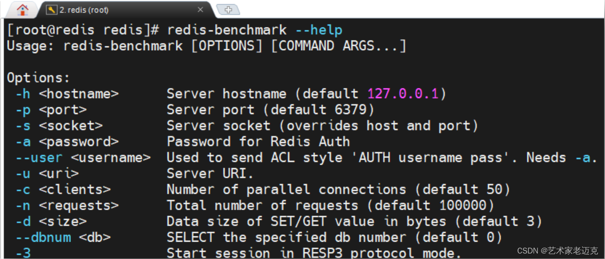Click the wrench icon on redis tab
This screenshot has height=259, width=605.
(51, 10)
